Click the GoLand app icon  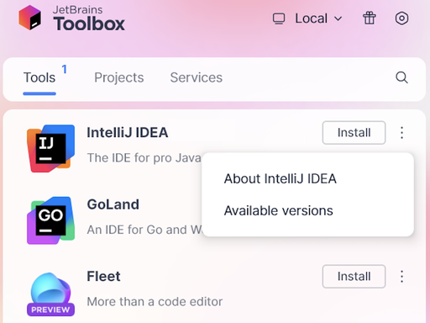50,220
